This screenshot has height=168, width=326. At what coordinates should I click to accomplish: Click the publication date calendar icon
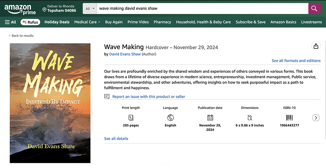click(210, 118)
